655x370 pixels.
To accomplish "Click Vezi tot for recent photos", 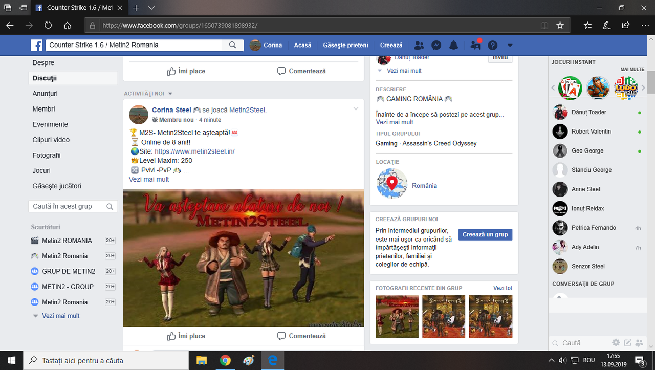I will [x=503, y=288].
